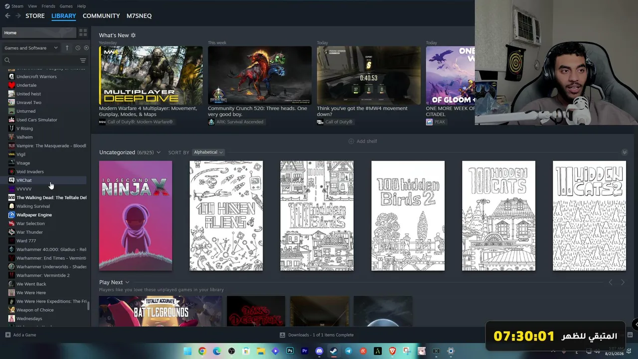Open Microsoft Edge from the taskbar

tap(217, 351)
